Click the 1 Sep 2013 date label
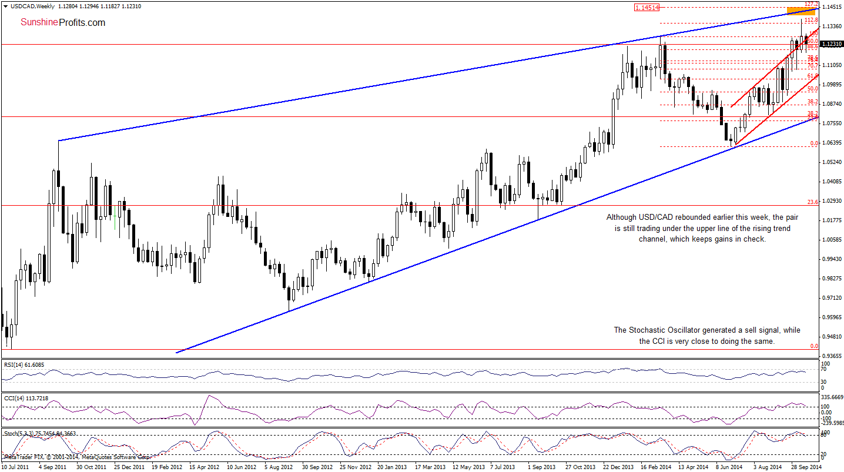The height and width of the screenshot is (472, 844). click(x=542, y=467)
